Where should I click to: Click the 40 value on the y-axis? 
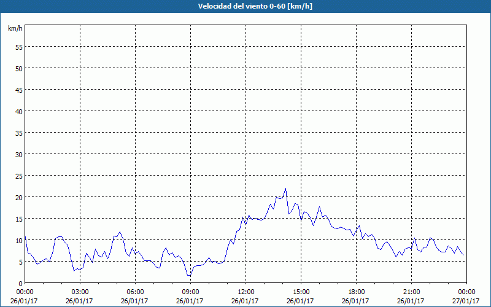pos(19,112)
